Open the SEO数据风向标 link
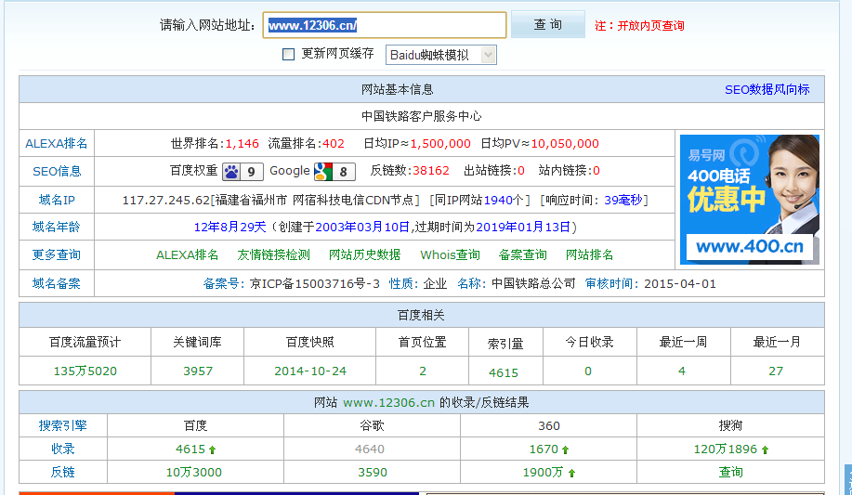 click(767, 90)
